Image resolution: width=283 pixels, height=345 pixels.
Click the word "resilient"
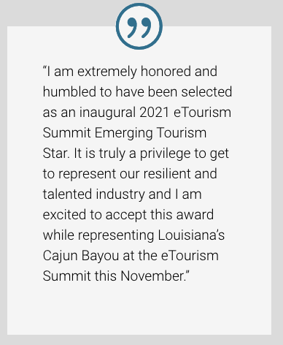point(167,174)
